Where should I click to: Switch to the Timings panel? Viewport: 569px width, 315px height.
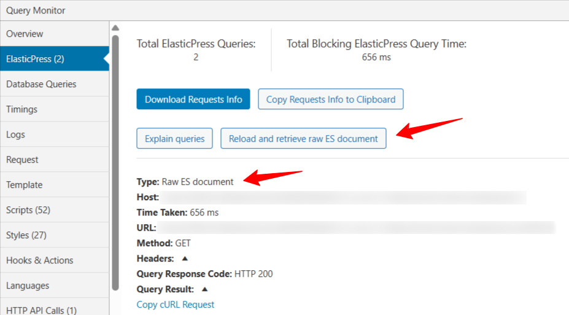(x=21, y=109)
